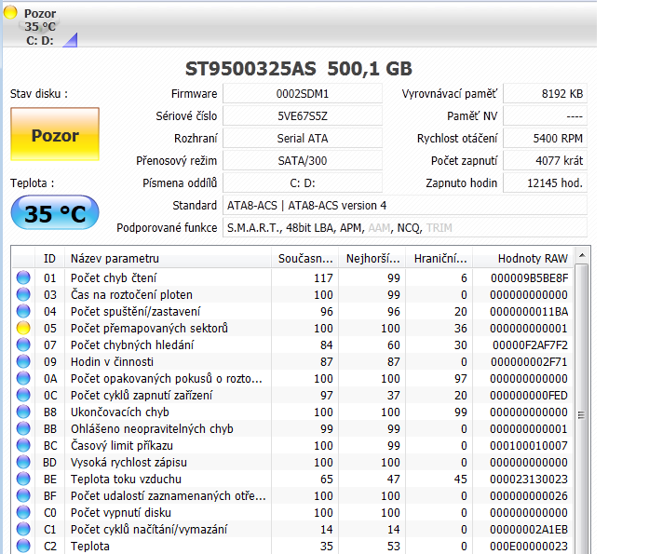Click the Paměť NV field with dashes
Image resolution: width=649 pixels, height=554 pixels.
545,115
